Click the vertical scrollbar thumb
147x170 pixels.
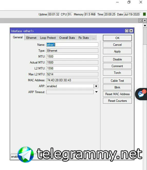(x=145, y=36)
